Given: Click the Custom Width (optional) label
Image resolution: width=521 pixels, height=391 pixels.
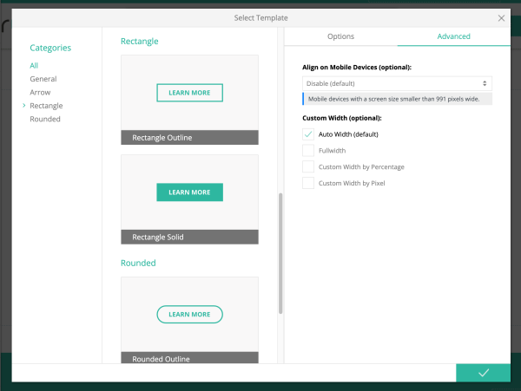Looking at the screenshot, I should click(342, 118).
